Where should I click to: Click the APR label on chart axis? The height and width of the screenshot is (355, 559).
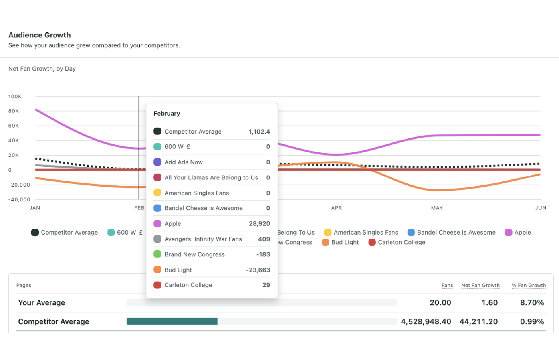pyautogui.click(x=337, y=208)
